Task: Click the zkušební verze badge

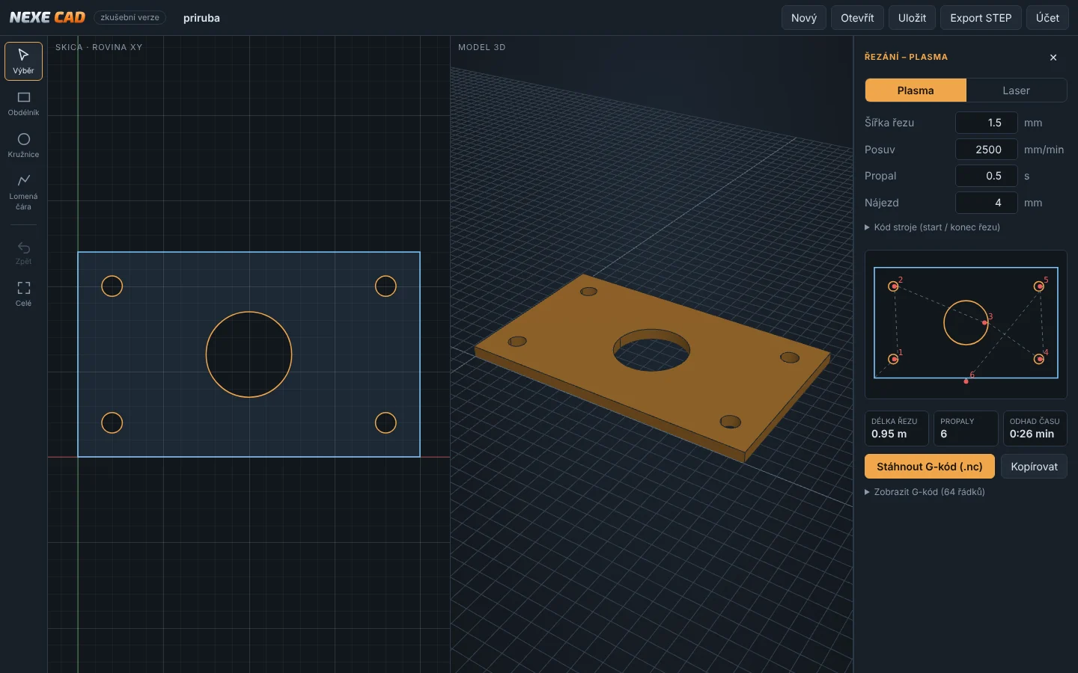Action: (x=130, y=17)
